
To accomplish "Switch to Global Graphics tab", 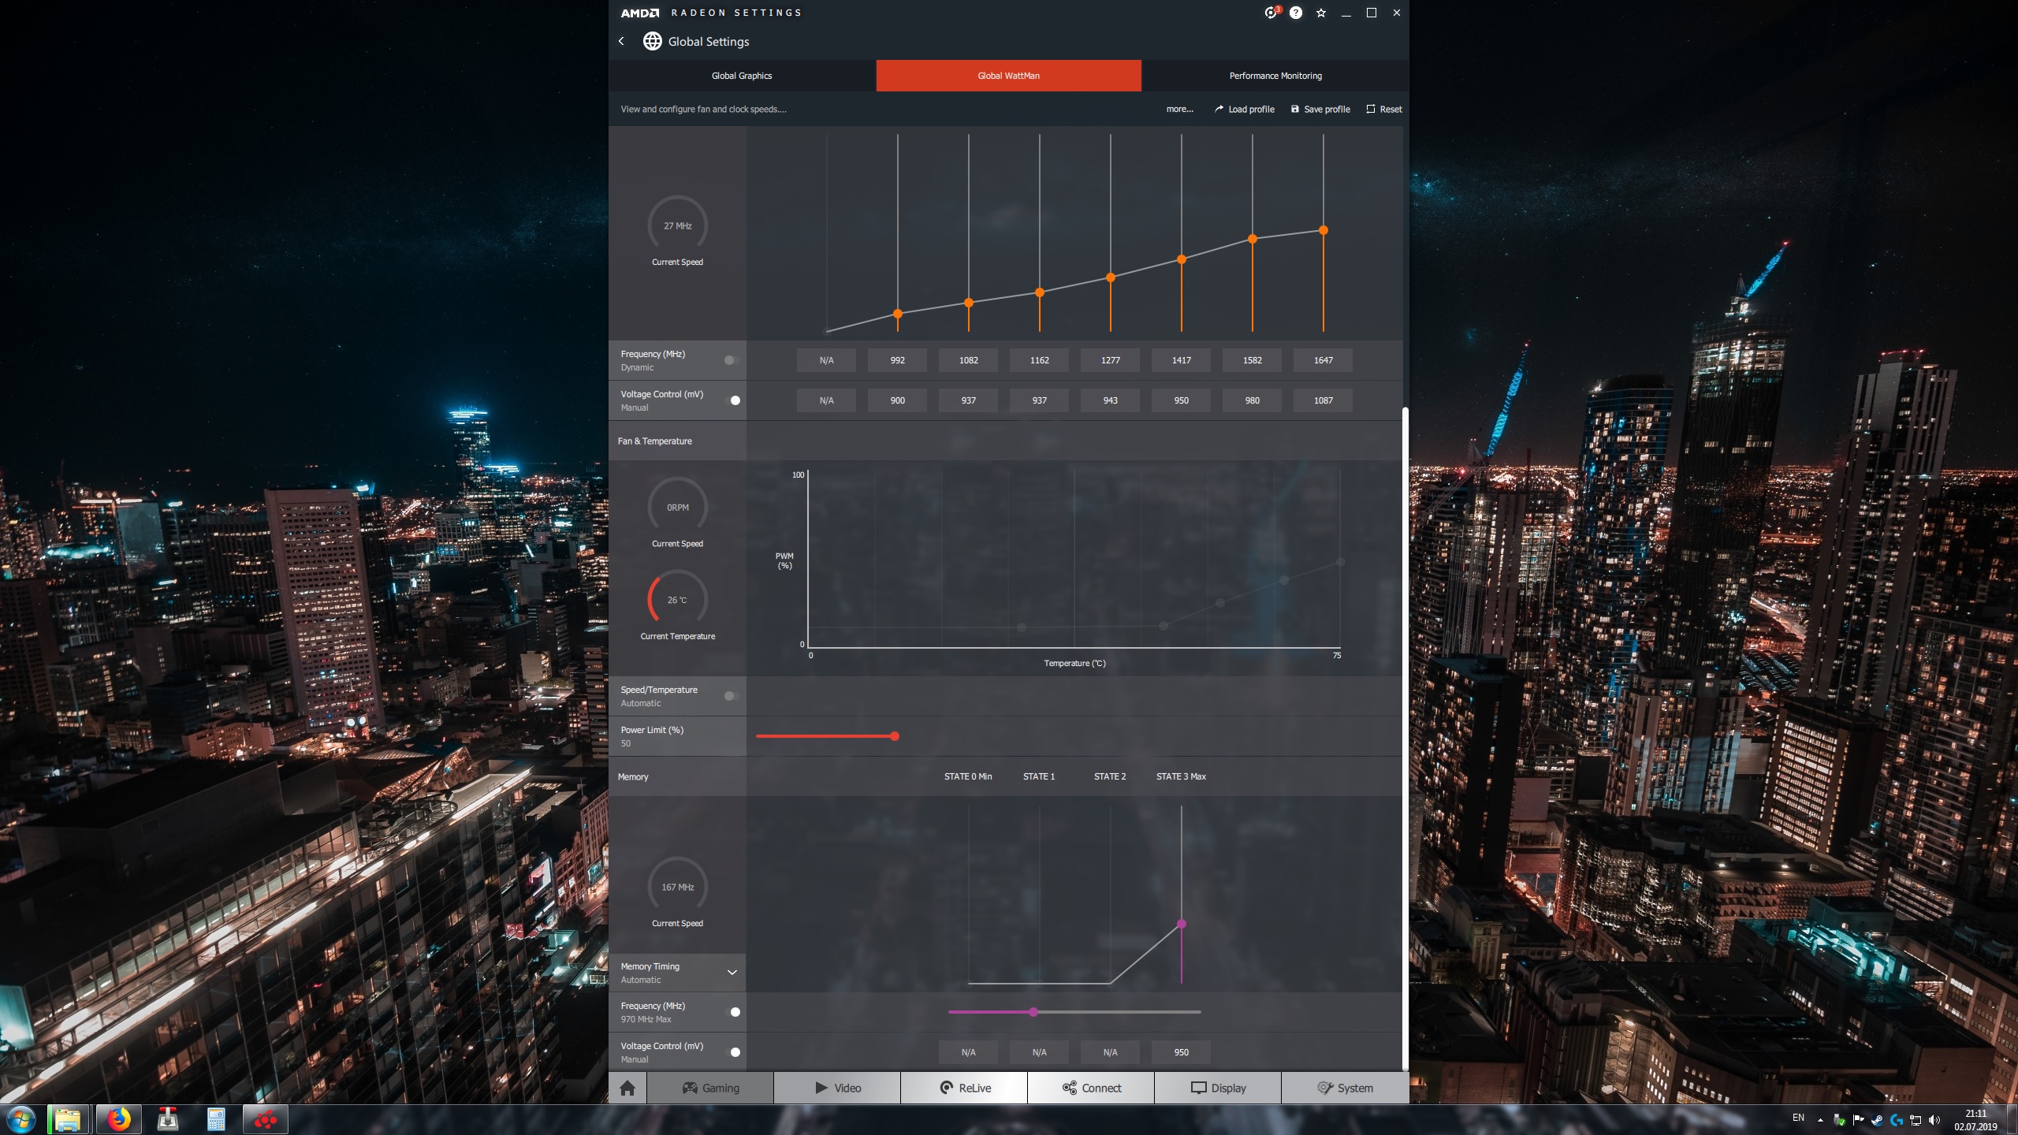I will point(742,76).
